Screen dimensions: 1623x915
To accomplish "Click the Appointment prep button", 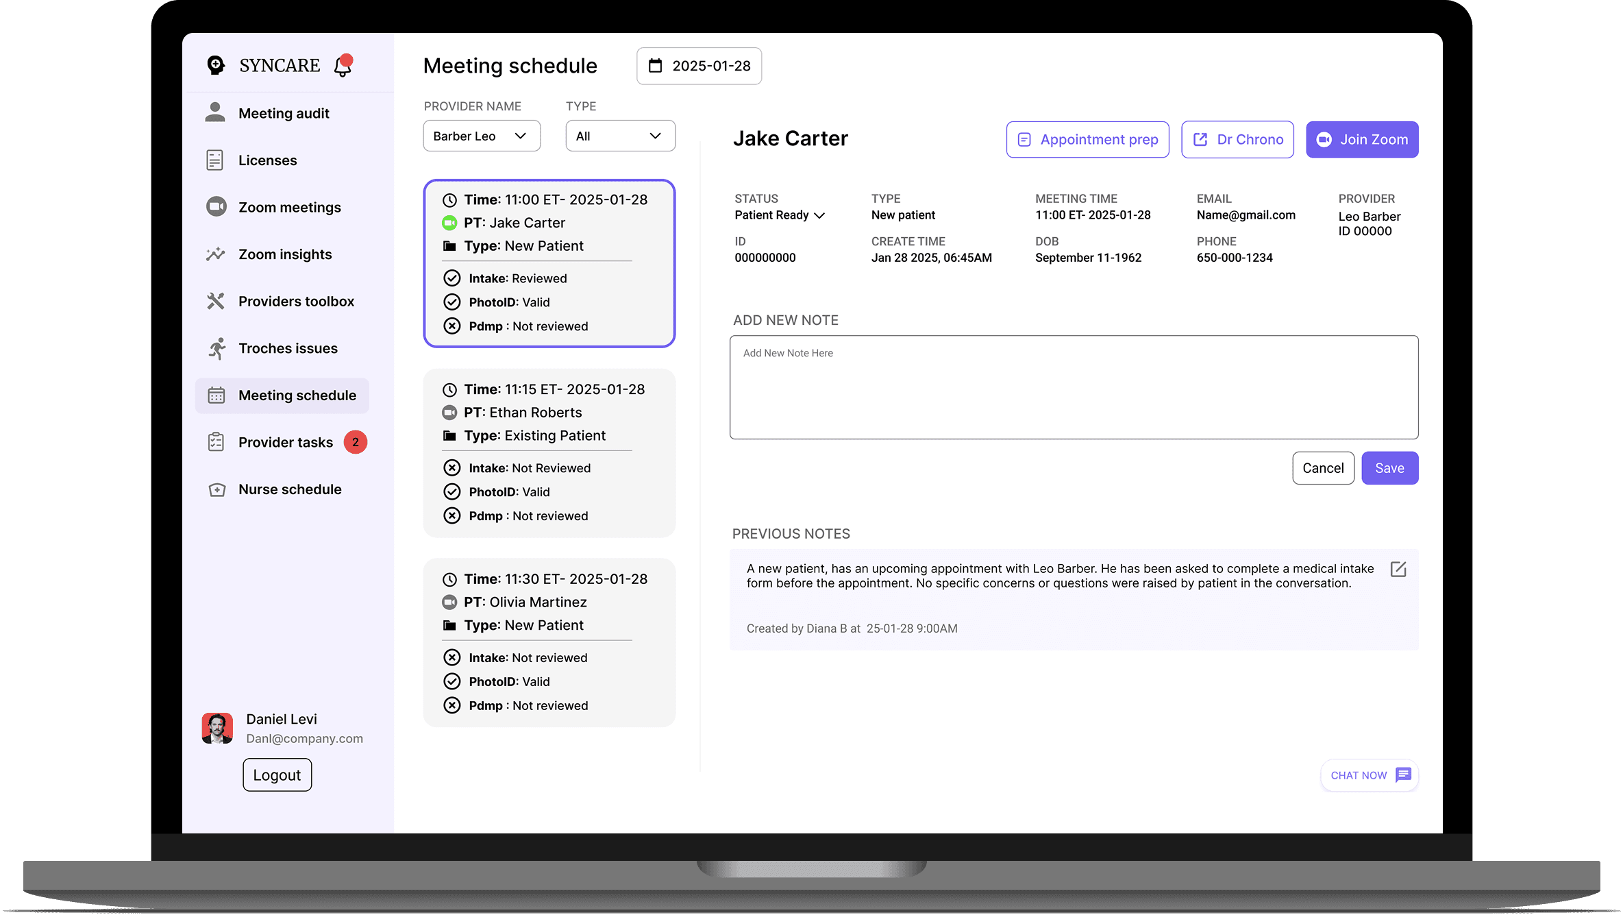I will (x=1087, y=140).
